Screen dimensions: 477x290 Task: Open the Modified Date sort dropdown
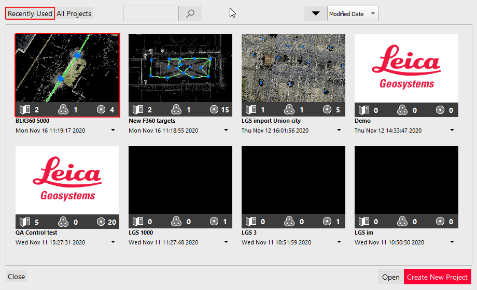(x=353, y=14)
